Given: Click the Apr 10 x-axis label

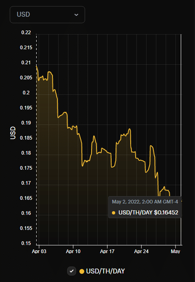Looking at the screenshot, I should (73, 251).
